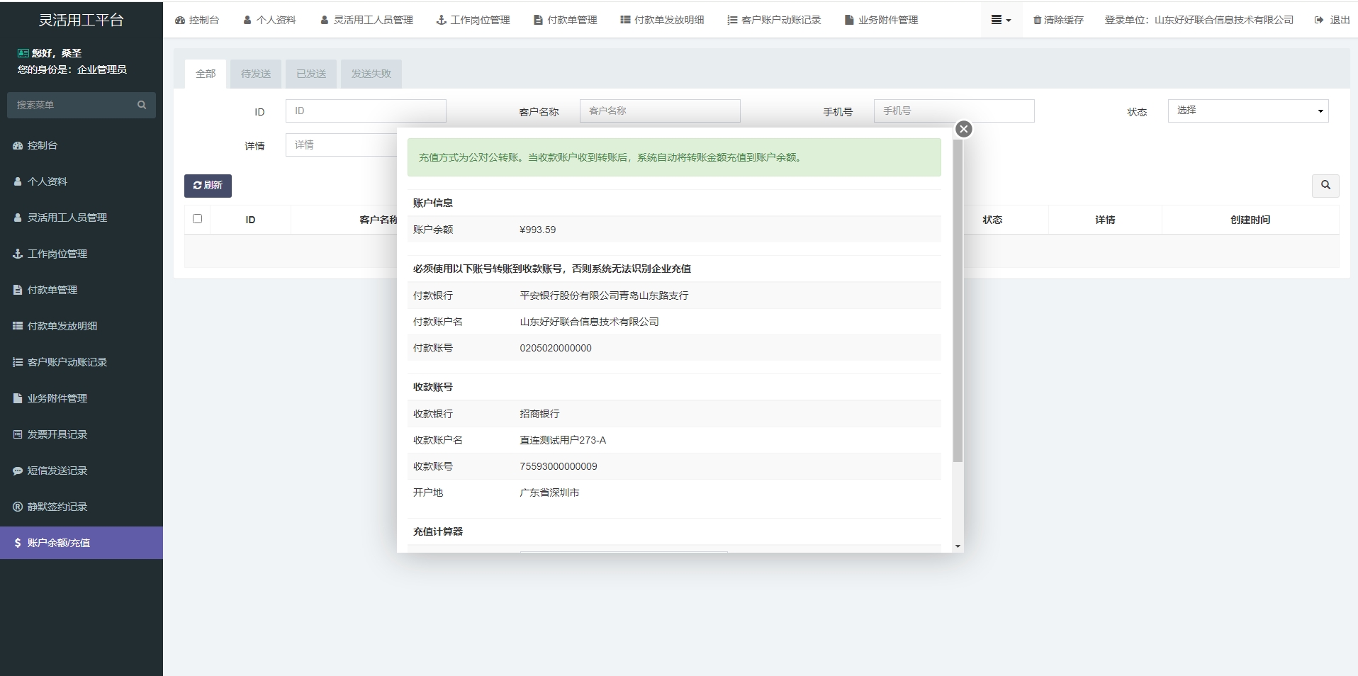打开状态的选择下拉框
Image resolution: width=1358 pixels, height=676 pixels.
click(x=1247, y=111)
